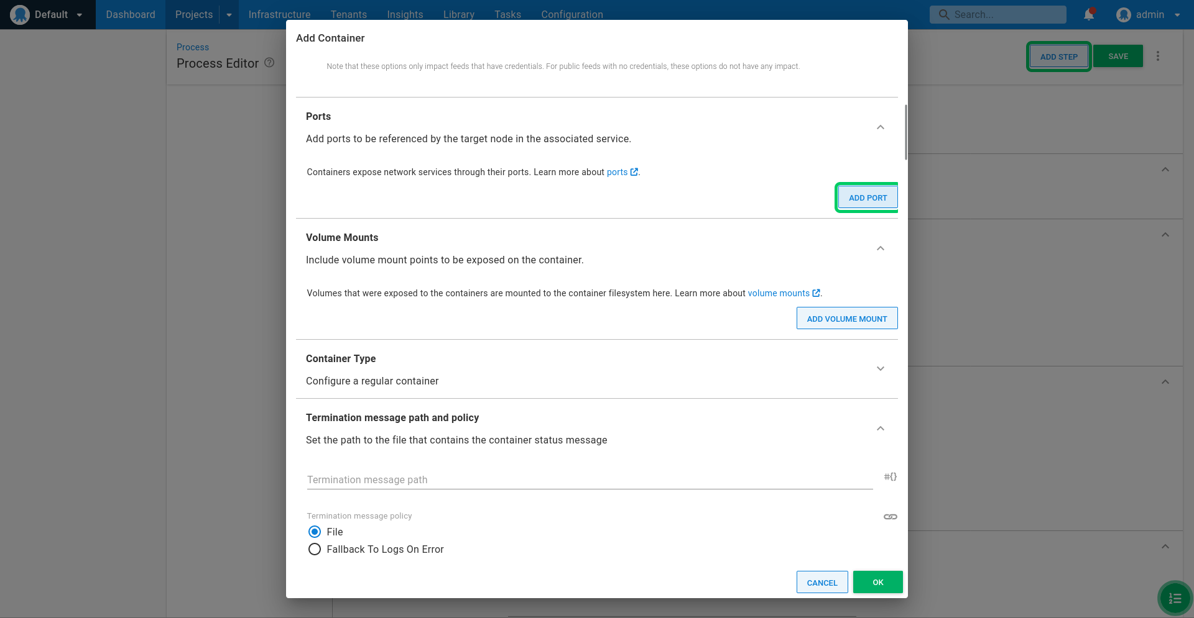The image size is (1194, 618).
Task: Click the external link icon beside ports
Action: coord(634,172)
